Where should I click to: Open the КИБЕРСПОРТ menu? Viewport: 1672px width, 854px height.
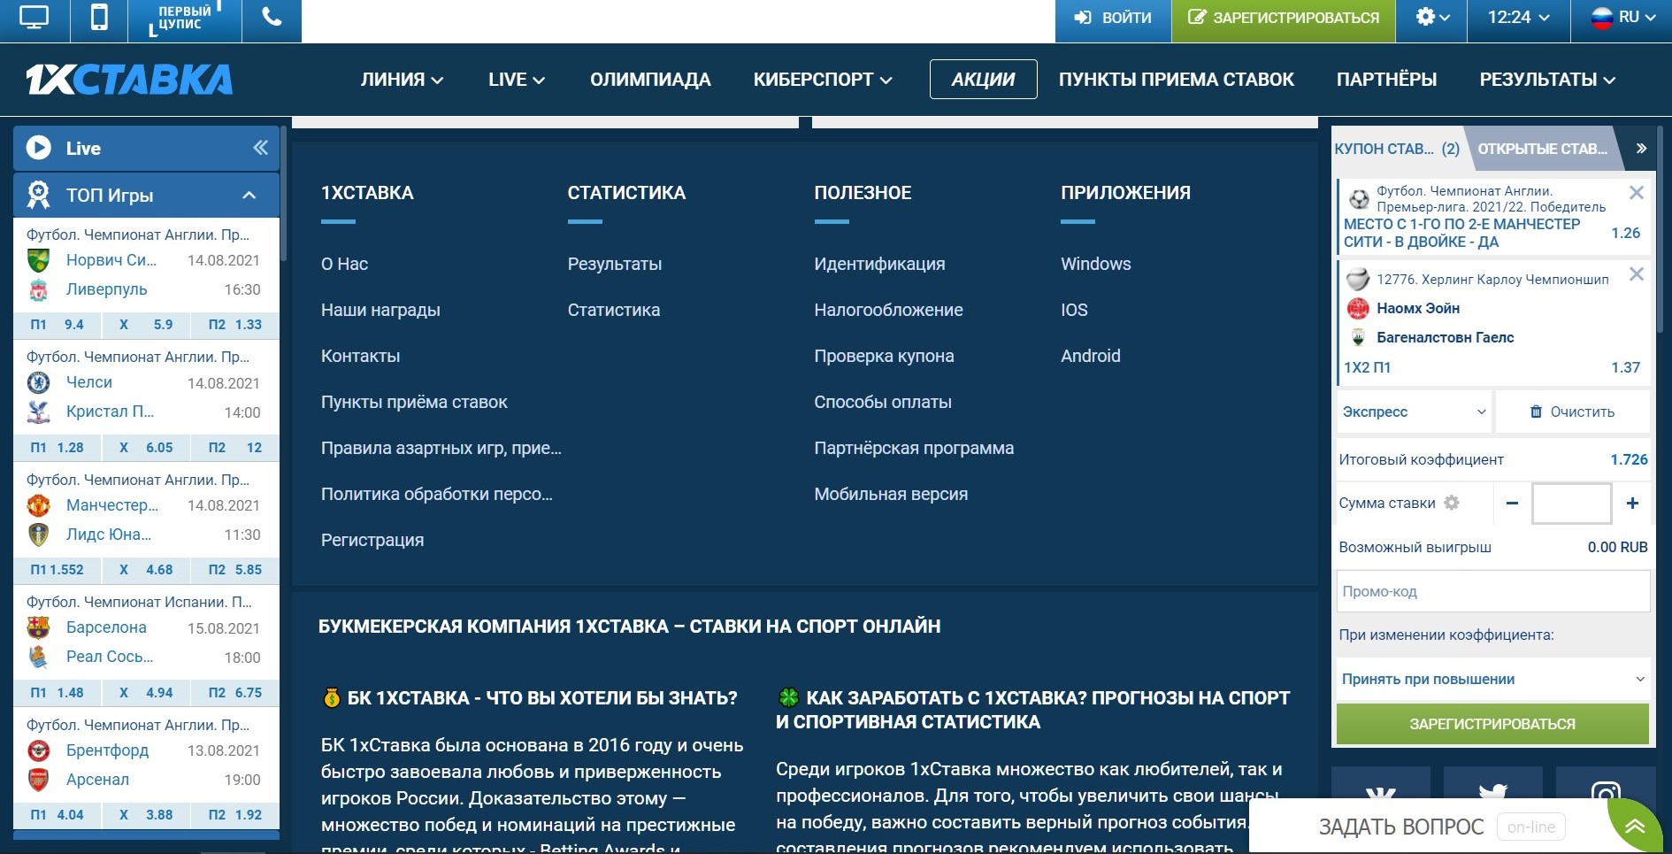click(823, 80)
